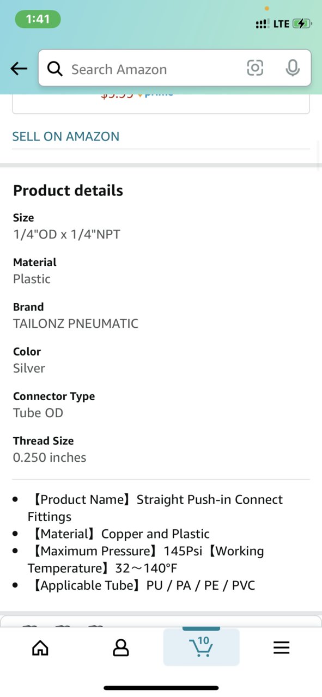Tap the Product details heading
The image size is (322, 697).
pos(68,191)
